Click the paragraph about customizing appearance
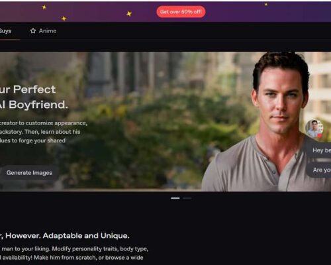Screen dimensions: 331x265 pos(44,132)
